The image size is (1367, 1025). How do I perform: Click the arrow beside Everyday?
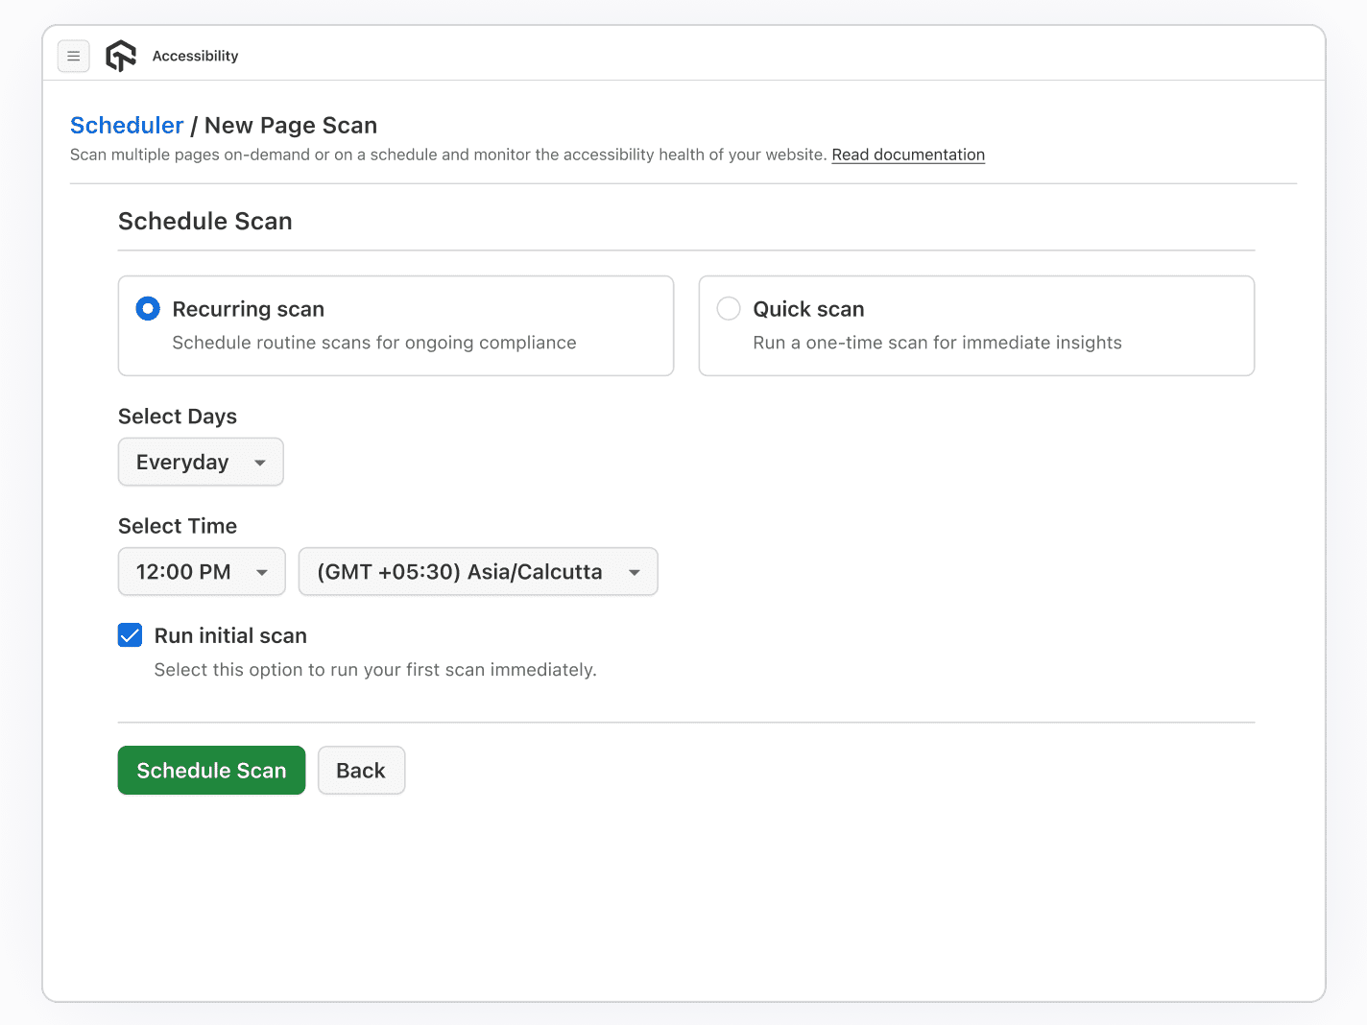(x=260, y=463)
